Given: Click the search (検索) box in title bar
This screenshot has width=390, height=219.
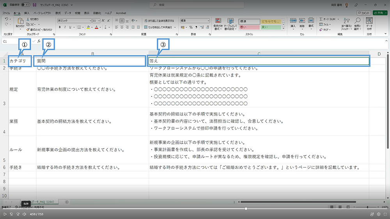Looking at the screenshot, I should (197, 5).
